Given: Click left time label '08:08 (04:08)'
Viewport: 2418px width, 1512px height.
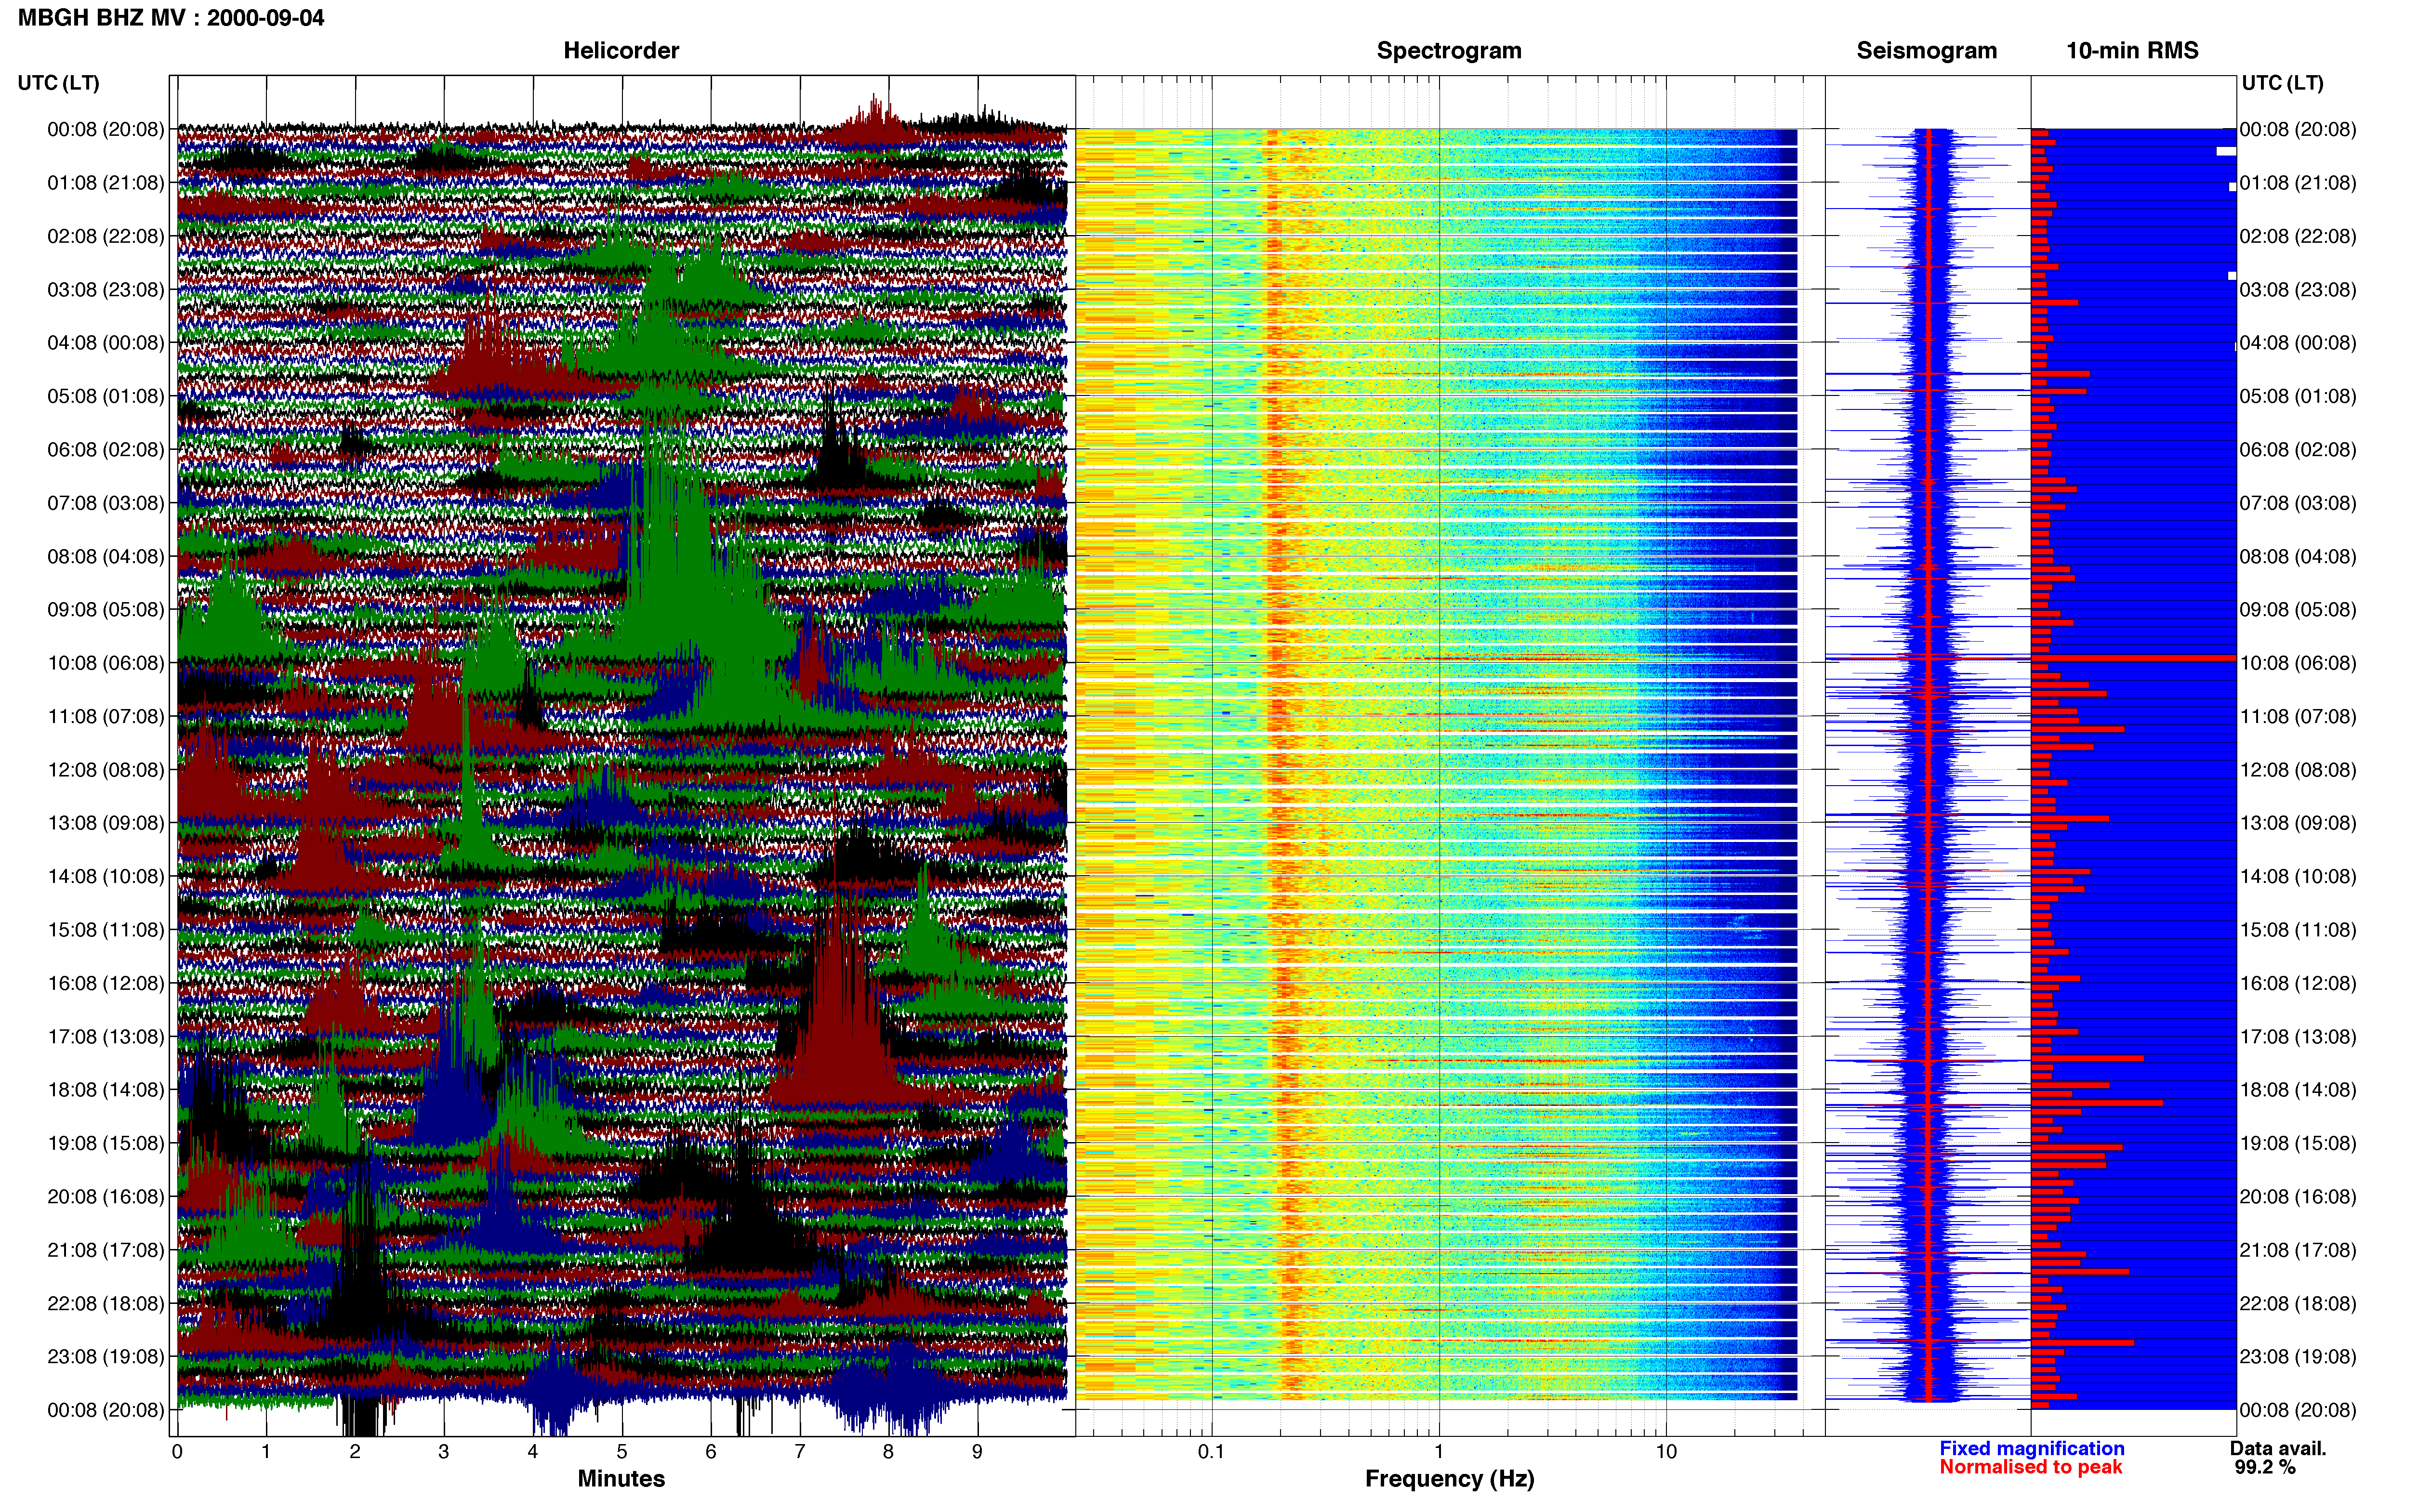Looking at the screenshot, I should click(106, 556).
